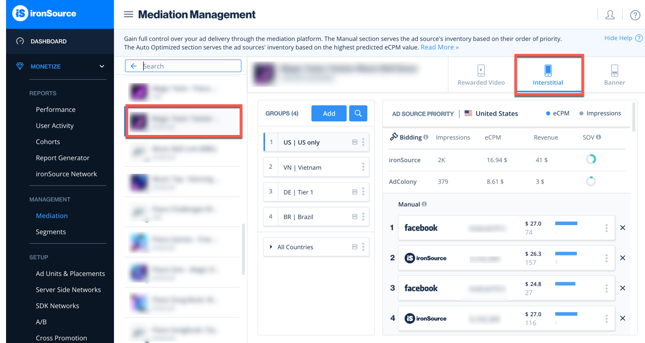
Task: Collapse the Monetize sidebar section
Action: coord(102,66)
